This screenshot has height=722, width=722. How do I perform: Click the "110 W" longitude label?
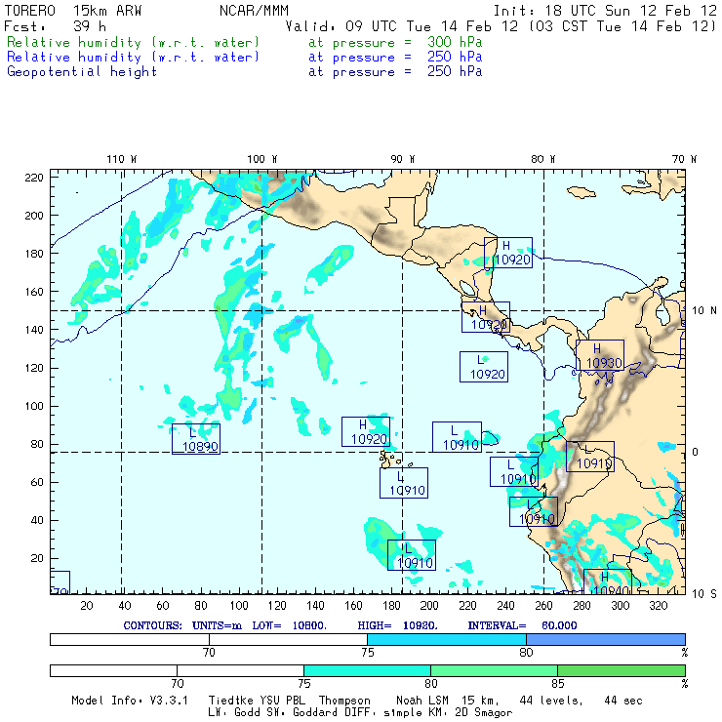(122, 159)
